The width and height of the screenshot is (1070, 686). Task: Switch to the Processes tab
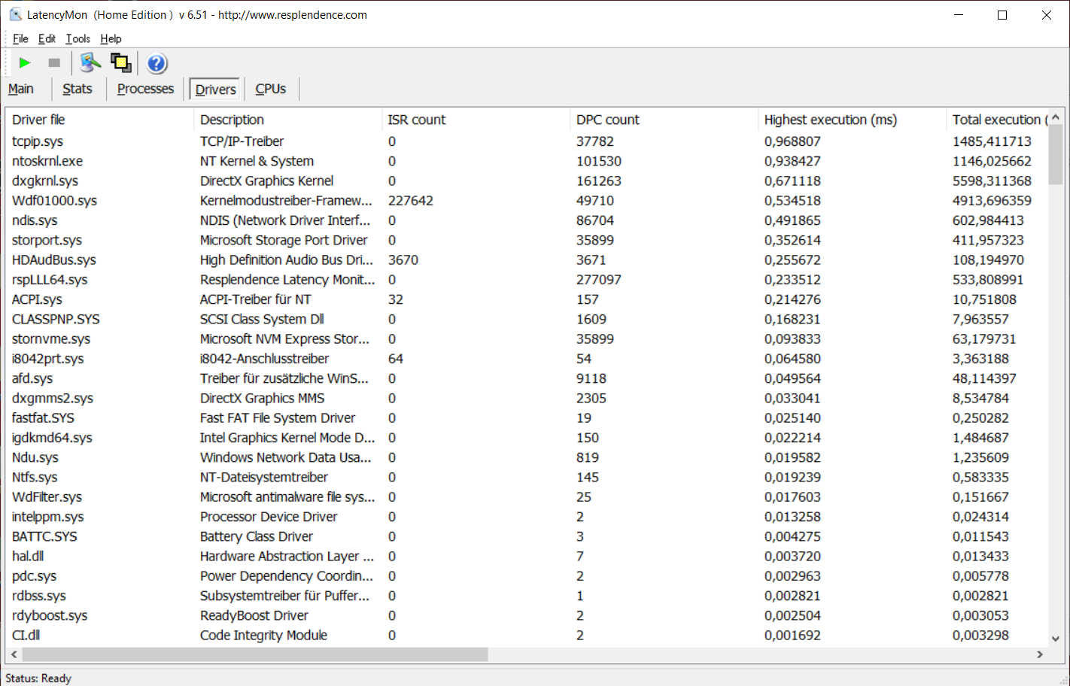(x=145, y=89)
